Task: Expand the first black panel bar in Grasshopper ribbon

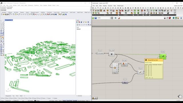Action: pos(118,15)
